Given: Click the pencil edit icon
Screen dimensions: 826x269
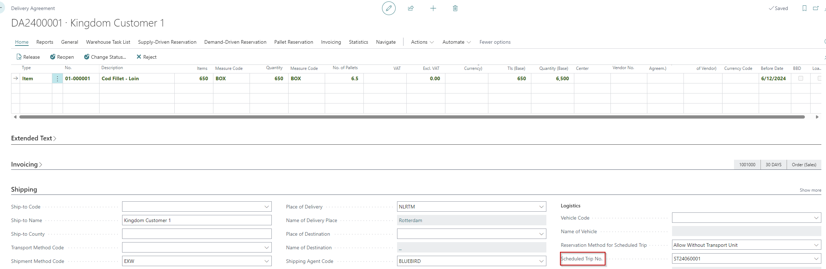Looking at the screenshot, I should coord(388,8).
